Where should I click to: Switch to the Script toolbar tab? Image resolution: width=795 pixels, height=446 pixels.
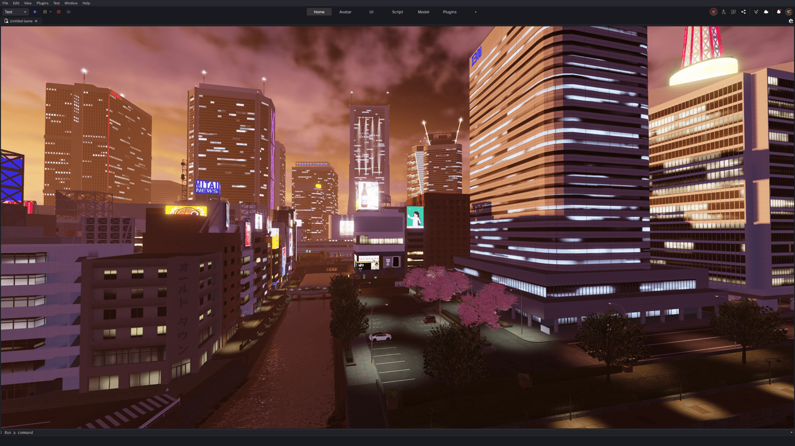coord(397,12)
